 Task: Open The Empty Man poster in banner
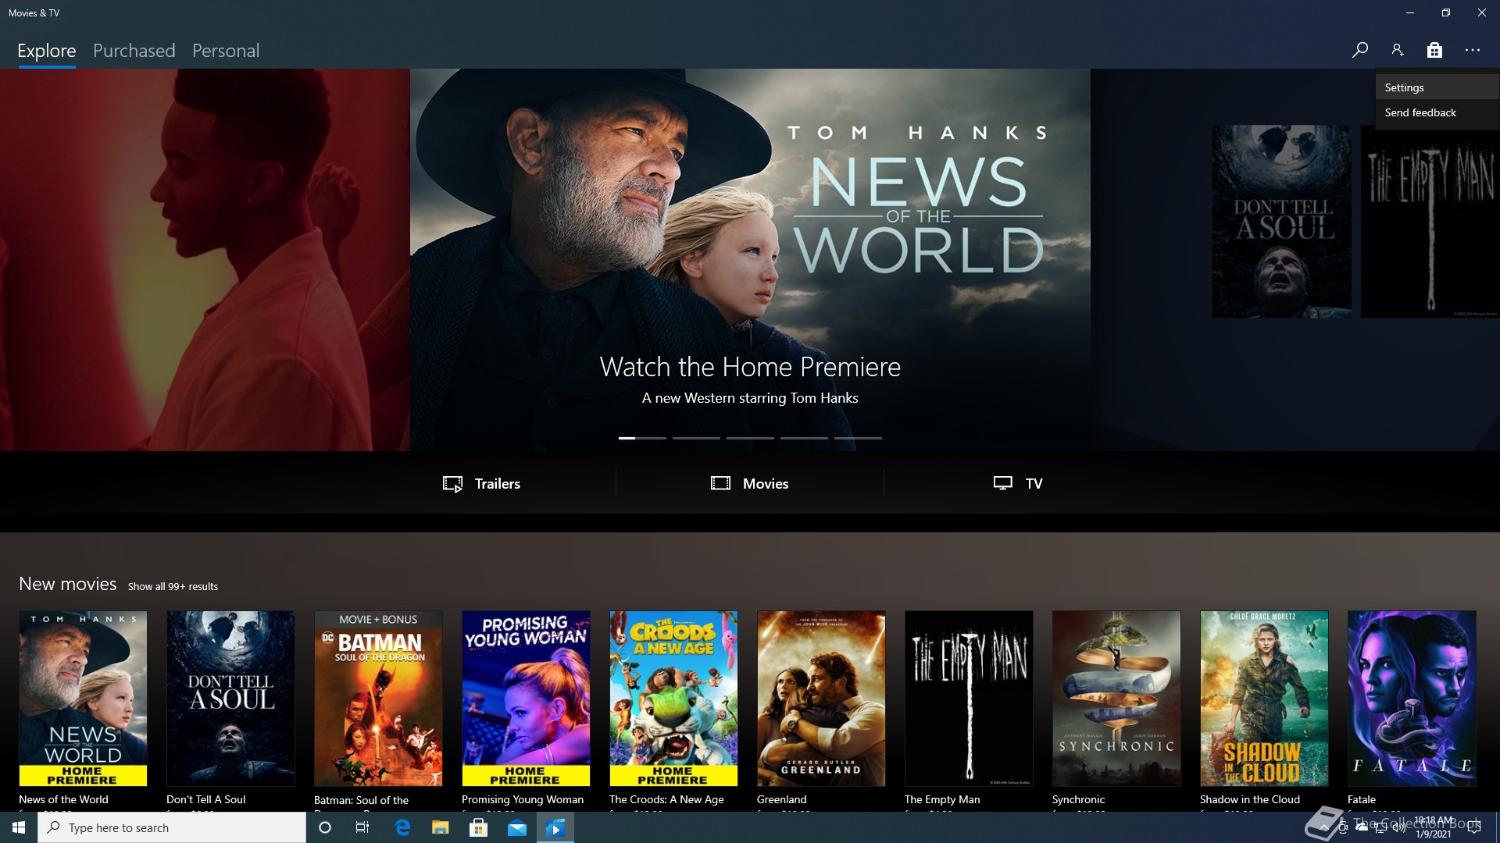point(1430,222)
